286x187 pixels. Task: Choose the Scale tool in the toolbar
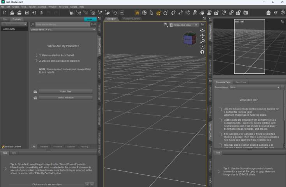[x=180, y=13]
